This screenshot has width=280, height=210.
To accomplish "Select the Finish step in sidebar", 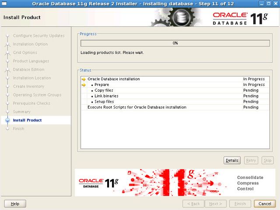I will (x=18, y=128).
